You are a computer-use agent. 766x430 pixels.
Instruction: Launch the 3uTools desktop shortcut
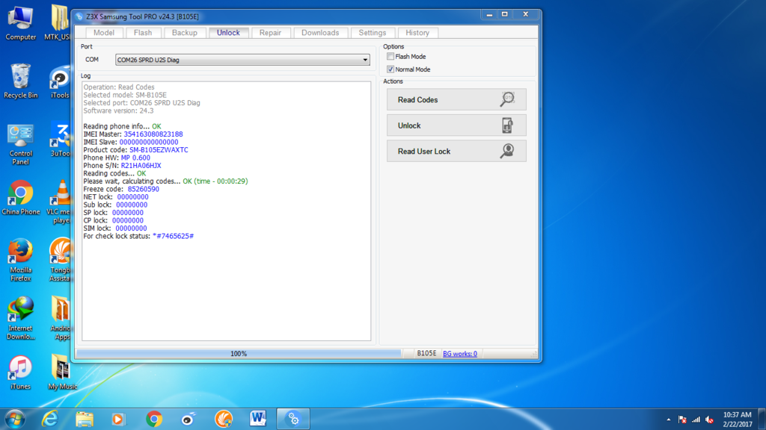click(x=60, y=140)
